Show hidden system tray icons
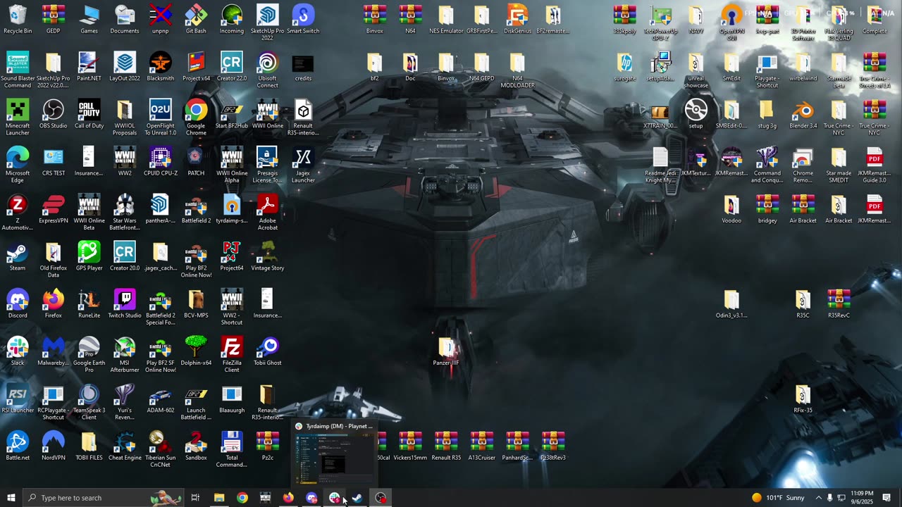Viewport: 902px width, 507px height. click(x=818, y=498)
